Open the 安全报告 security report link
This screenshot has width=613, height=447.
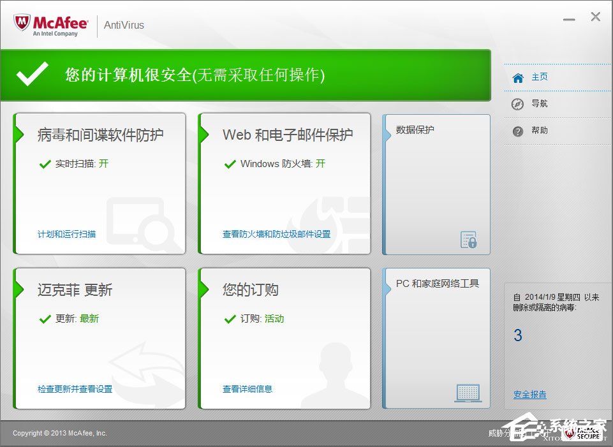[x=529, y=395]
